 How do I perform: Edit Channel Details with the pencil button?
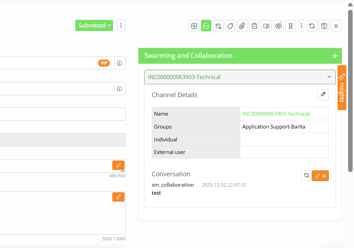323,95
